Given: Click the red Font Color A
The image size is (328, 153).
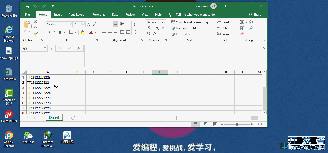Looking at the screenshot, I should [91, 32].
